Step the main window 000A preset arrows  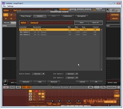pyautogui.click(x=11, y=10)
